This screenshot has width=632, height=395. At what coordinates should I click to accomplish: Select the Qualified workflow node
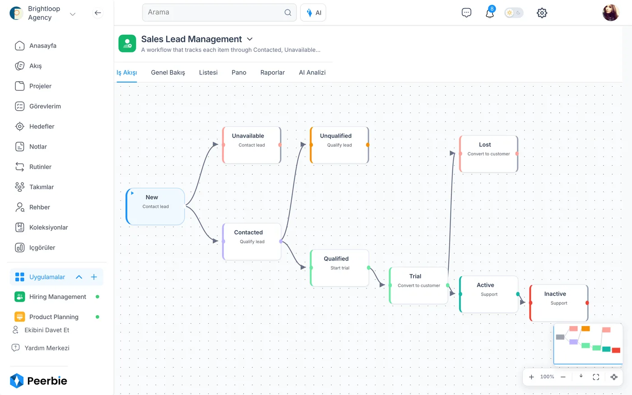coord(339,268)
